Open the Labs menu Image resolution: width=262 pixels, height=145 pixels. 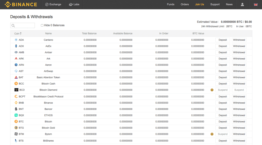[x=74, y=5]
